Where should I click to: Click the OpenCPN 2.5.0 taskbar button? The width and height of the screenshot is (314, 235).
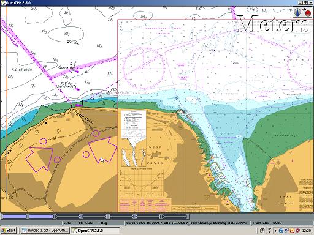pyautogui.click(x=95, y=231)
